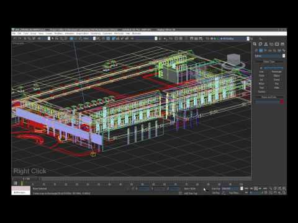Toggle the Auto Key animation mode
The width and height of the screenshot is (298, 223).
pos(216,189)
